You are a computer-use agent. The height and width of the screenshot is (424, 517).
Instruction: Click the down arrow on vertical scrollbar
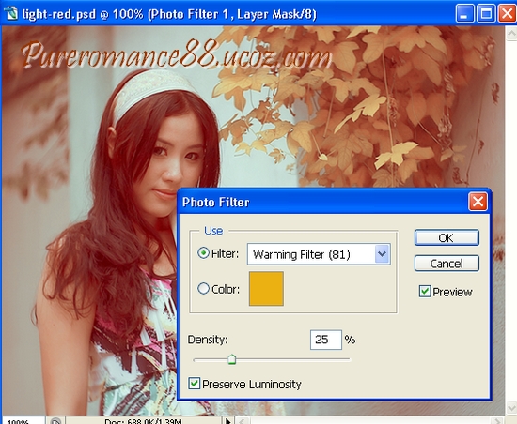511,408
